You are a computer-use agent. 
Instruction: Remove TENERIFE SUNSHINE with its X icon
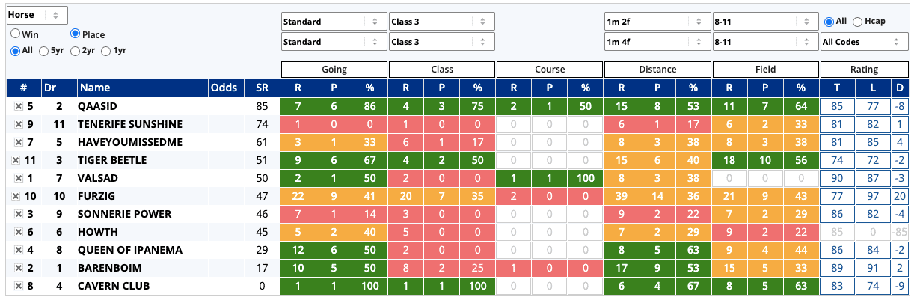[18, 124]
